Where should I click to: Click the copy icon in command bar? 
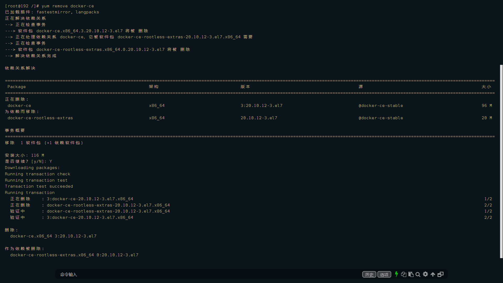404,274
